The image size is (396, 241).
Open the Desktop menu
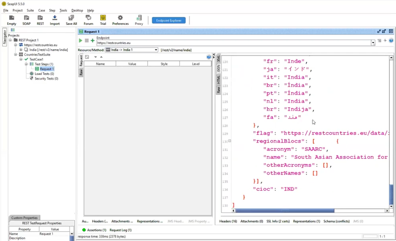(77, 10)
